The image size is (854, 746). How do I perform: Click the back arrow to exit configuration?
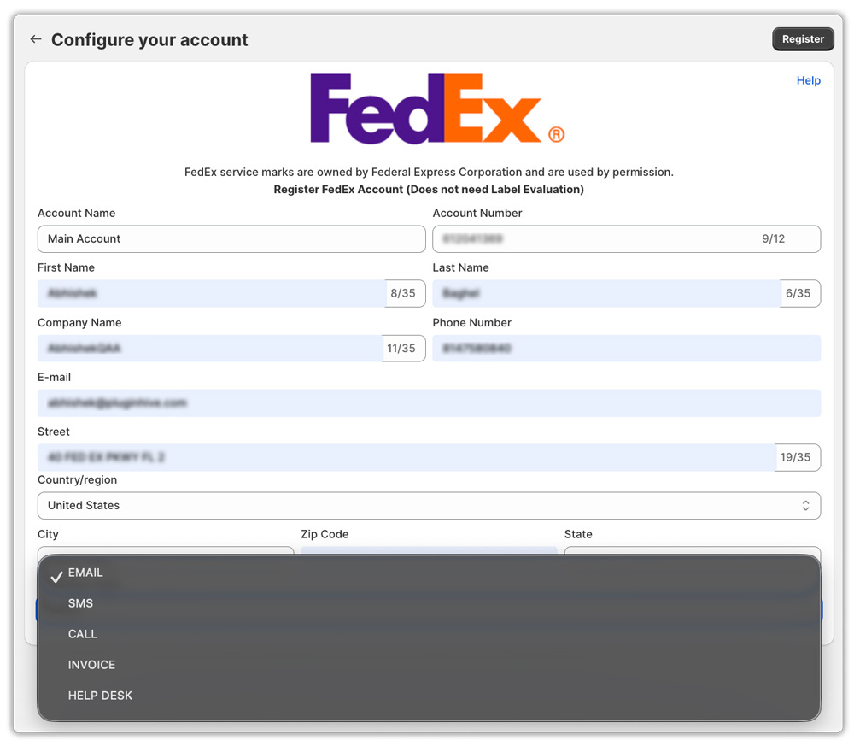[x=34, y=38]
